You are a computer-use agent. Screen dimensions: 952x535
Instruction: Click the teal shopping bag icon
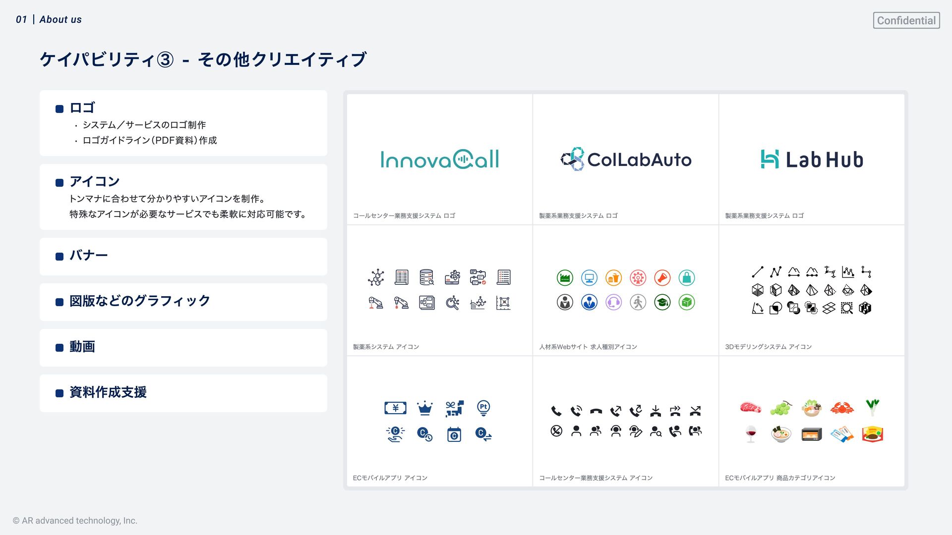click(687, 278)
